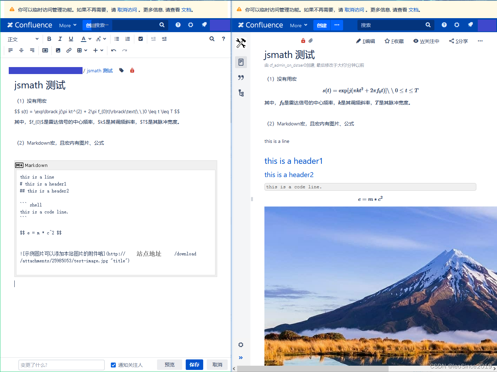Check the 通知关注人 checkbox
Screen dimensions: 497x372
tap(113, 365)
